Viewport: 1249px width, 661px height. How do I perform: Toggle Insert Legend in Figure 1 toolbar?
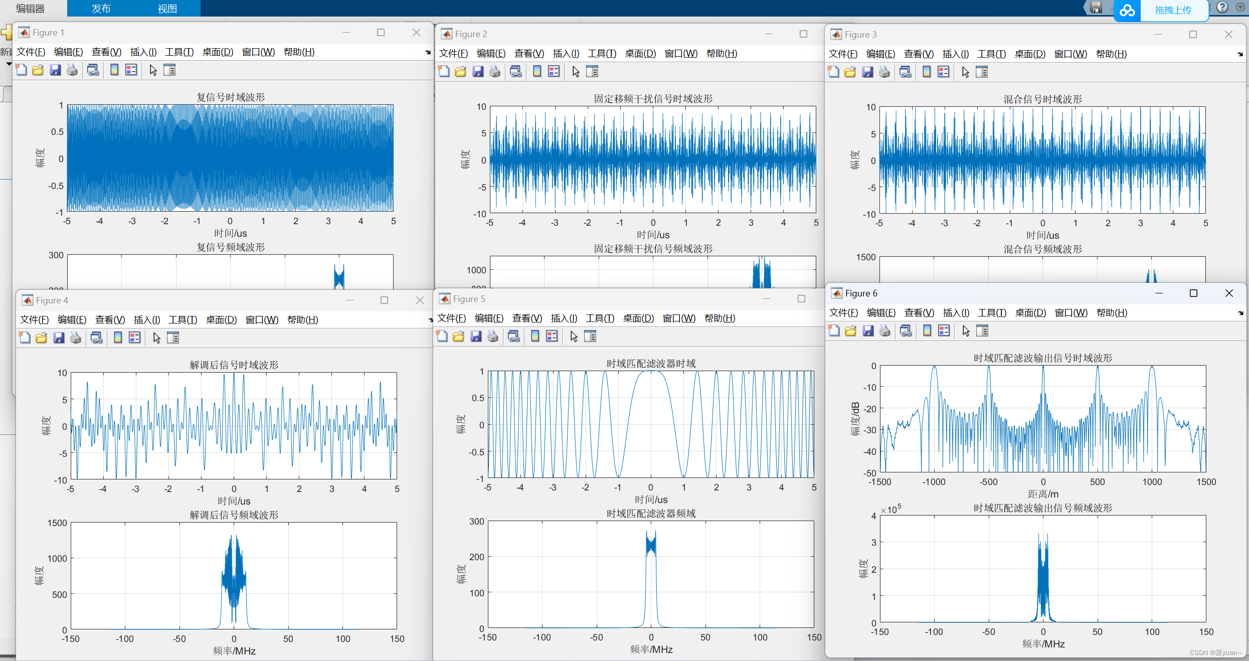(x=131, y=70)
